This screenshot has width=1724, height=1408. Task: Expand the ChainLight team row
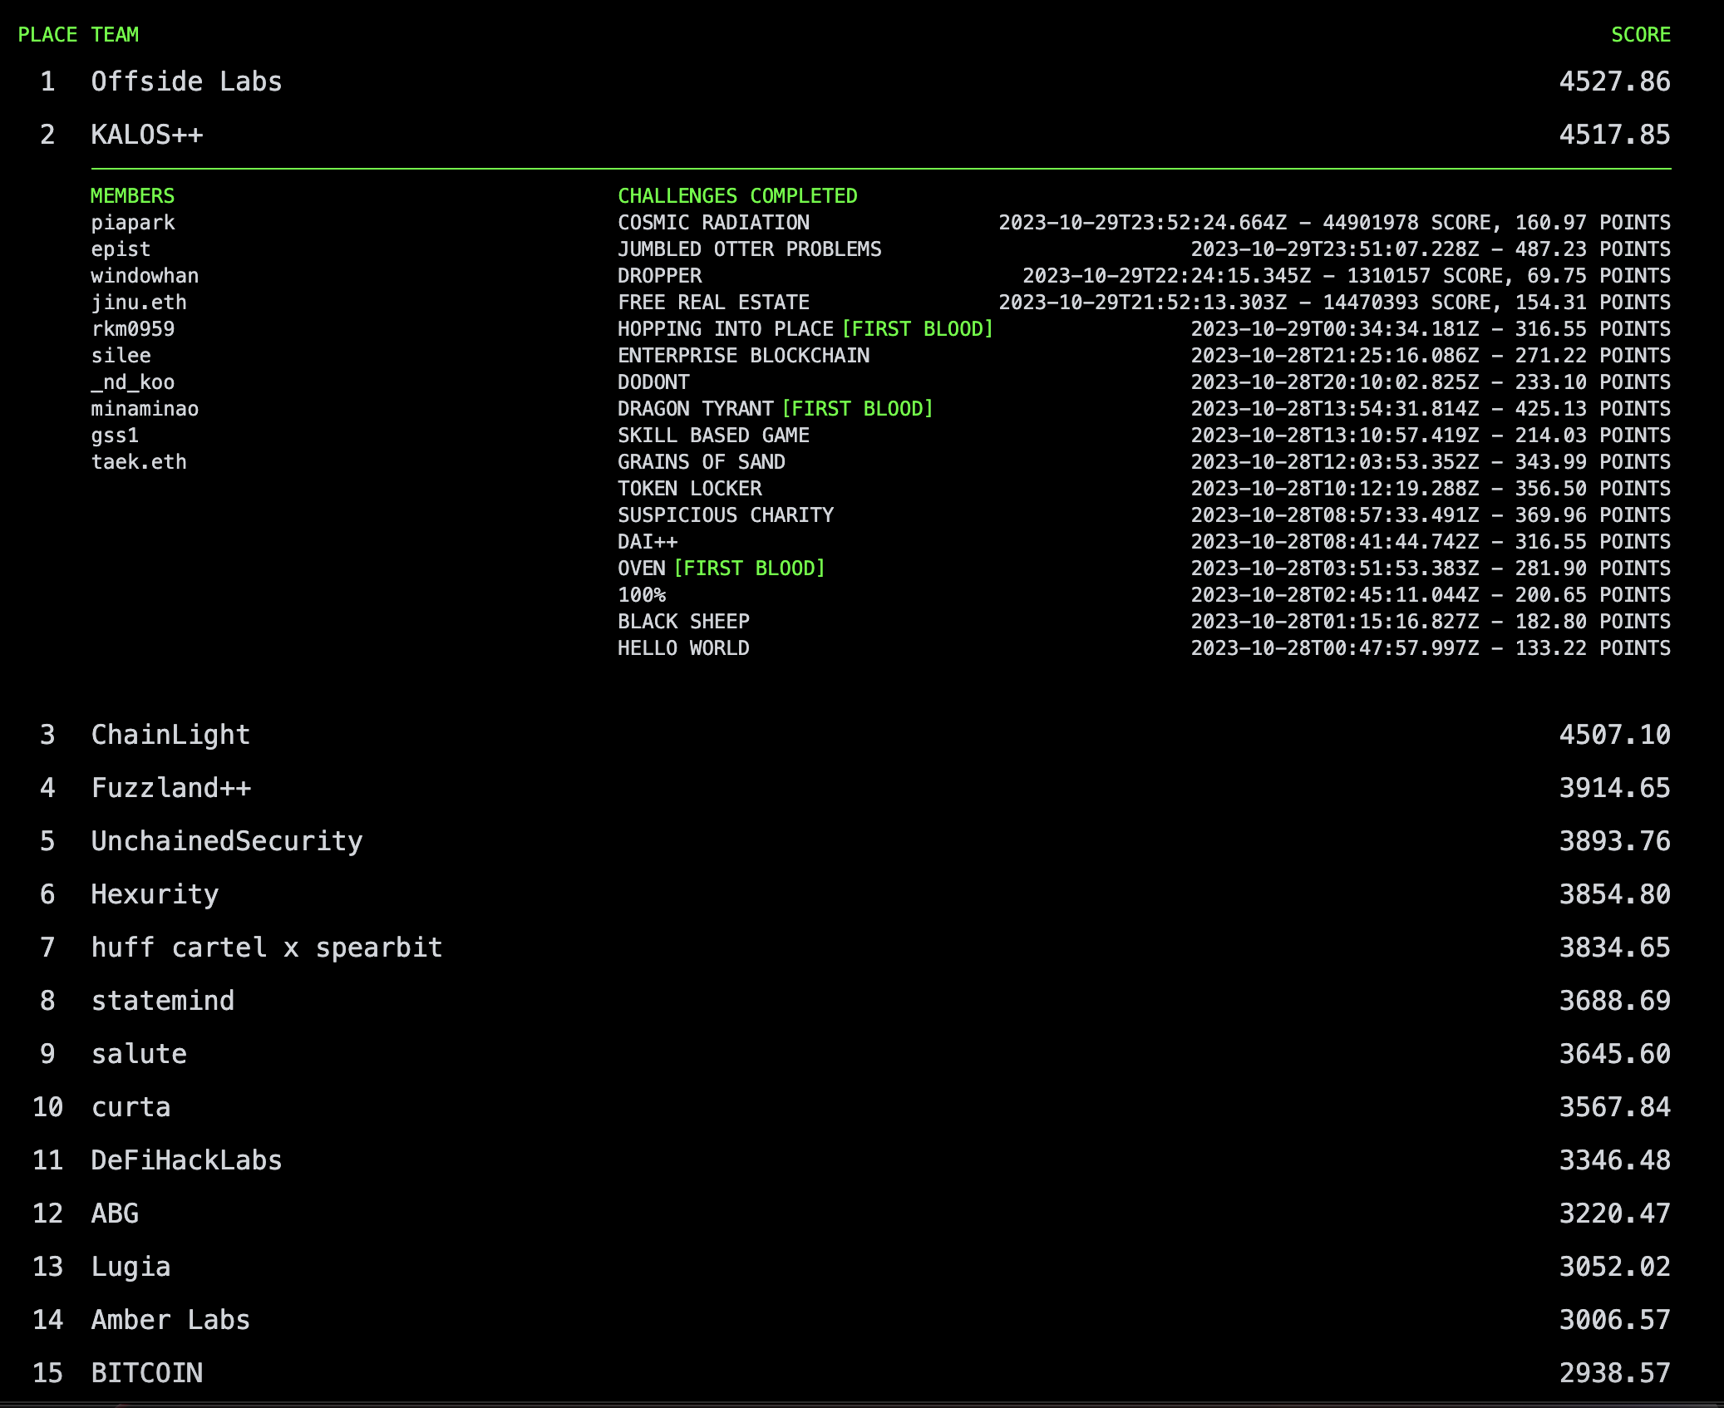click(x=170, y=735)
